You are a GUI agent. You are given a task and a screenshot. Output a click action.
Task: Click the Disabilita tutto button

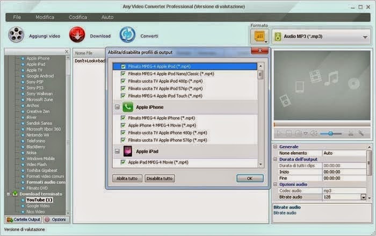[x=160, y=178]
